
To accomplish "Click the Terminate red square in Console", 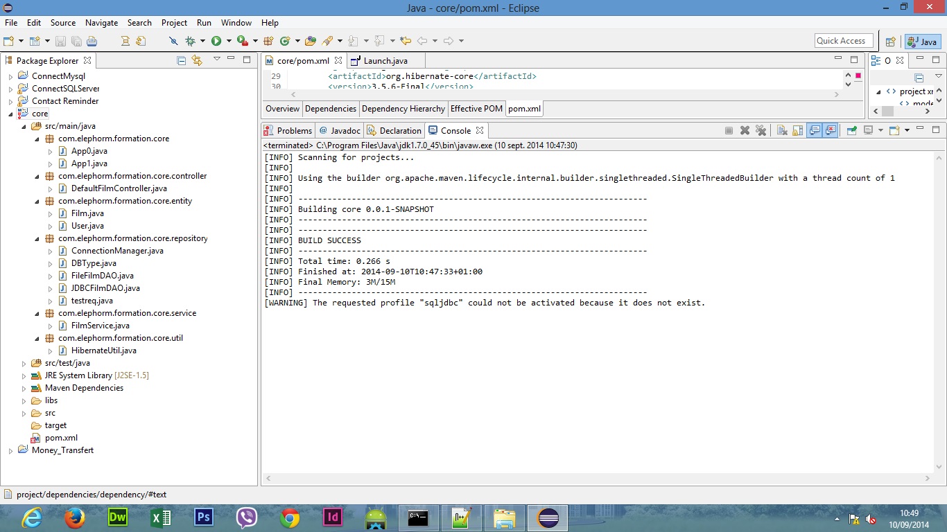I will (729, 130).
